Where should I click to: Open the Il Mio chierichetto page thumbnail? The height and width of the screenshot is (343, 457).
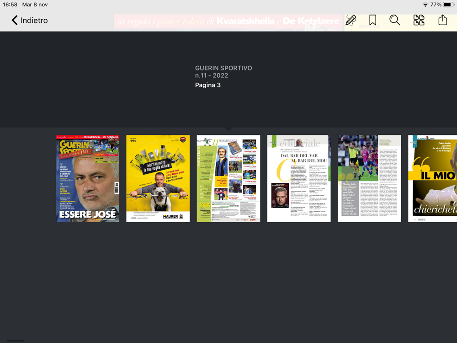click(432, 178)
